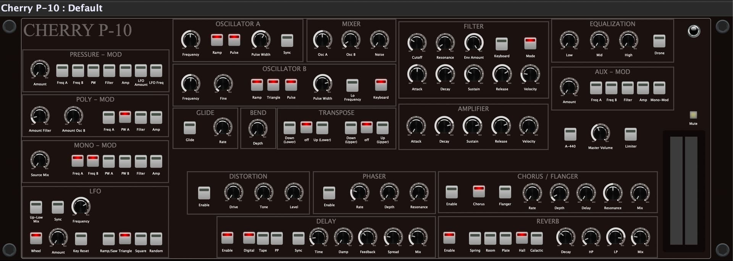
Task: Click the Delay Feedback knob
Action: point(368,237)
